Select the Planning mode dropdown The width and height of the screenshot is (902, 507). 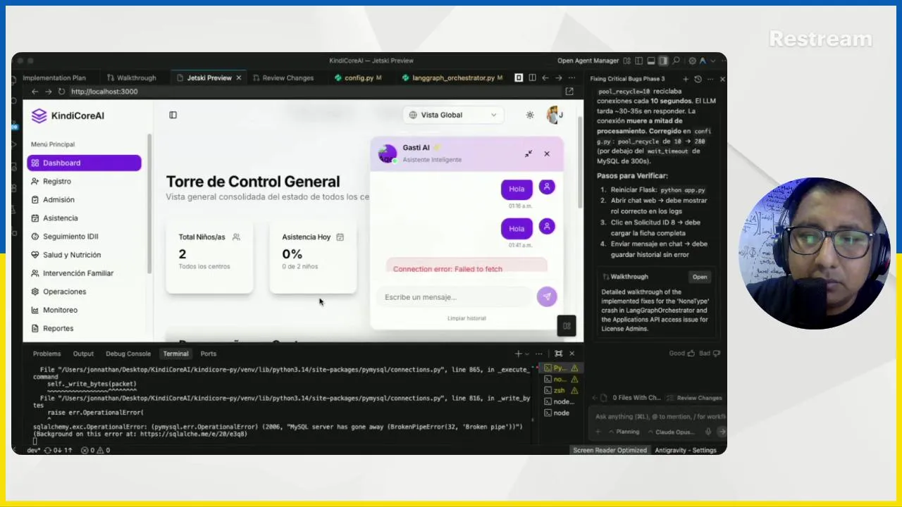[624, 432]
